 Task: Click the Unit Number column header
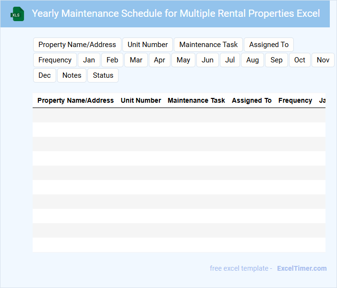tap(141, 100)
